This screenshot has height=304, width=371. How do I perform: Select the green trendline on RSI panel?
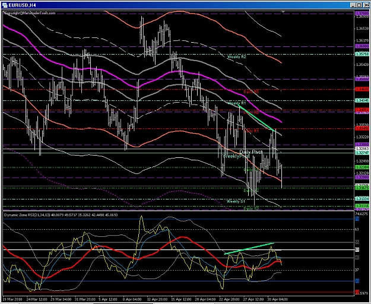point(249,248)
